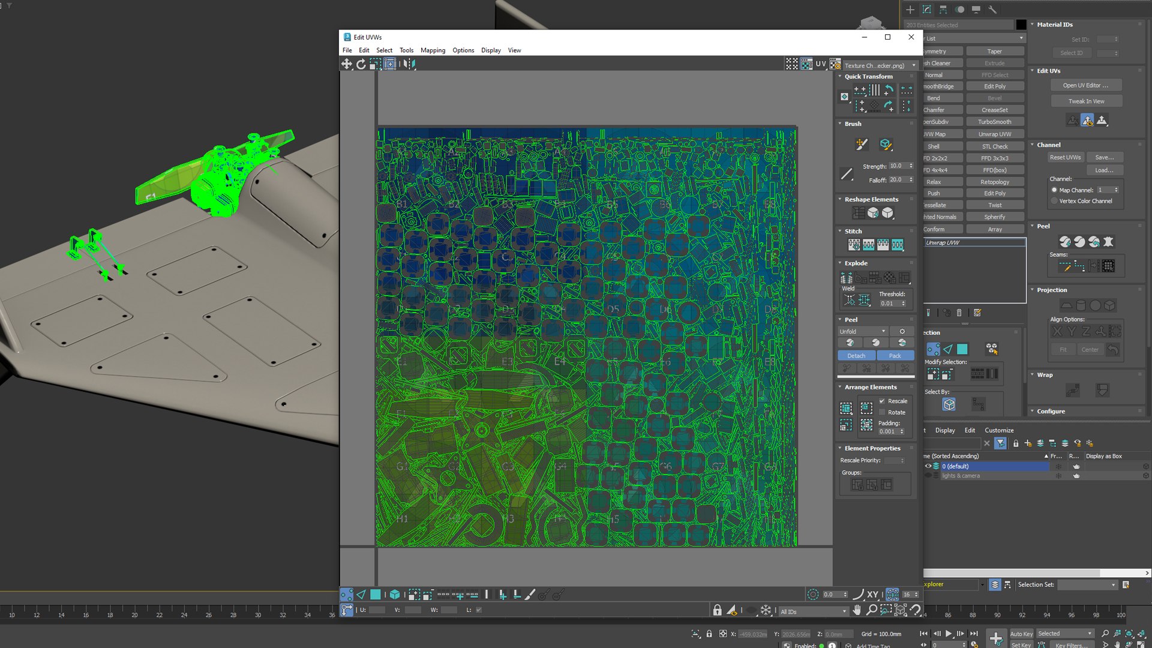The width and height of the screenshot is (1152, 648).
Task: Toggle visibility eye of 0 (default) layer
Action: [x=928, y=466]
